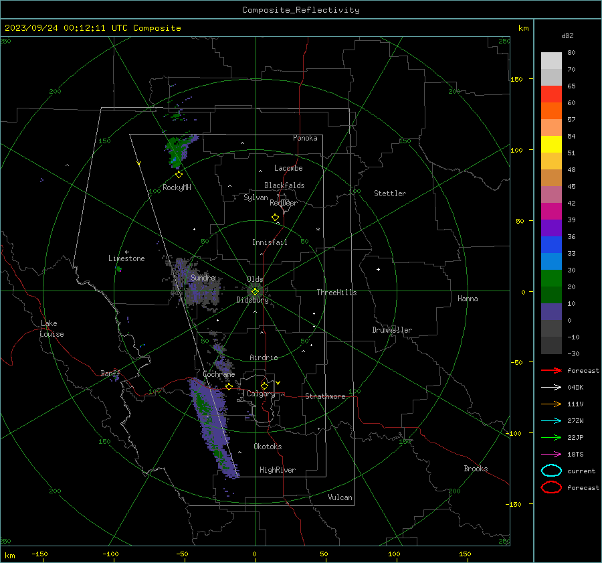Click the Drumheller city label
This screenshot has width=602, height=563.
pos(392,330)
